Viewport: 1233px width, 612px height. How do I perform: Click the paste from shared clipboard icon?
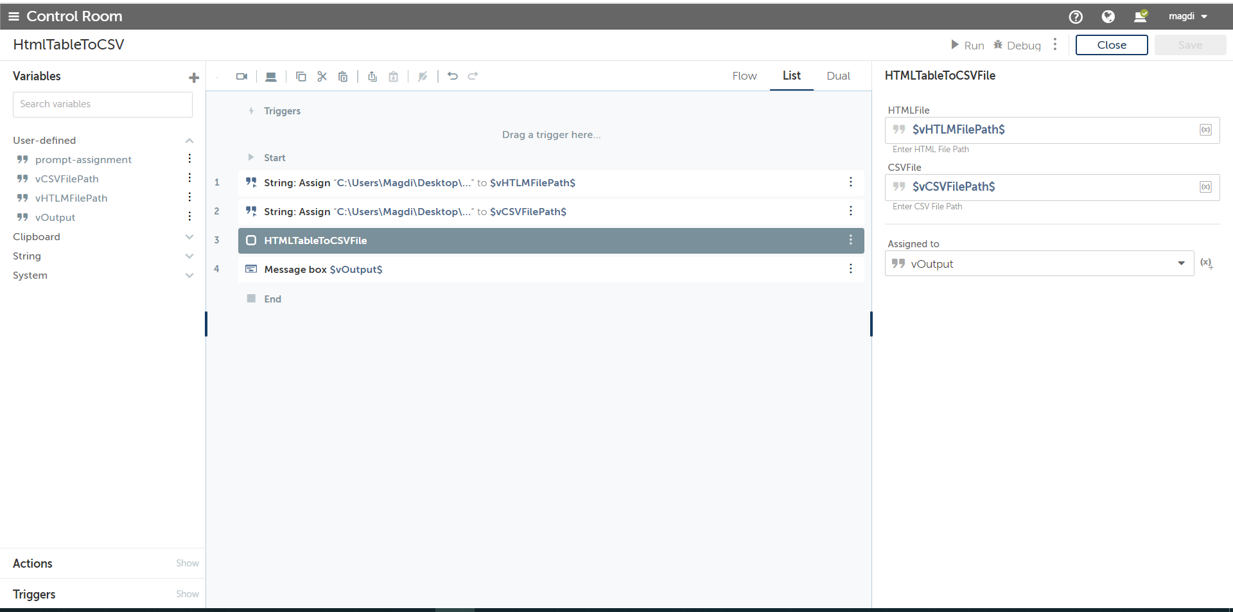394,76
